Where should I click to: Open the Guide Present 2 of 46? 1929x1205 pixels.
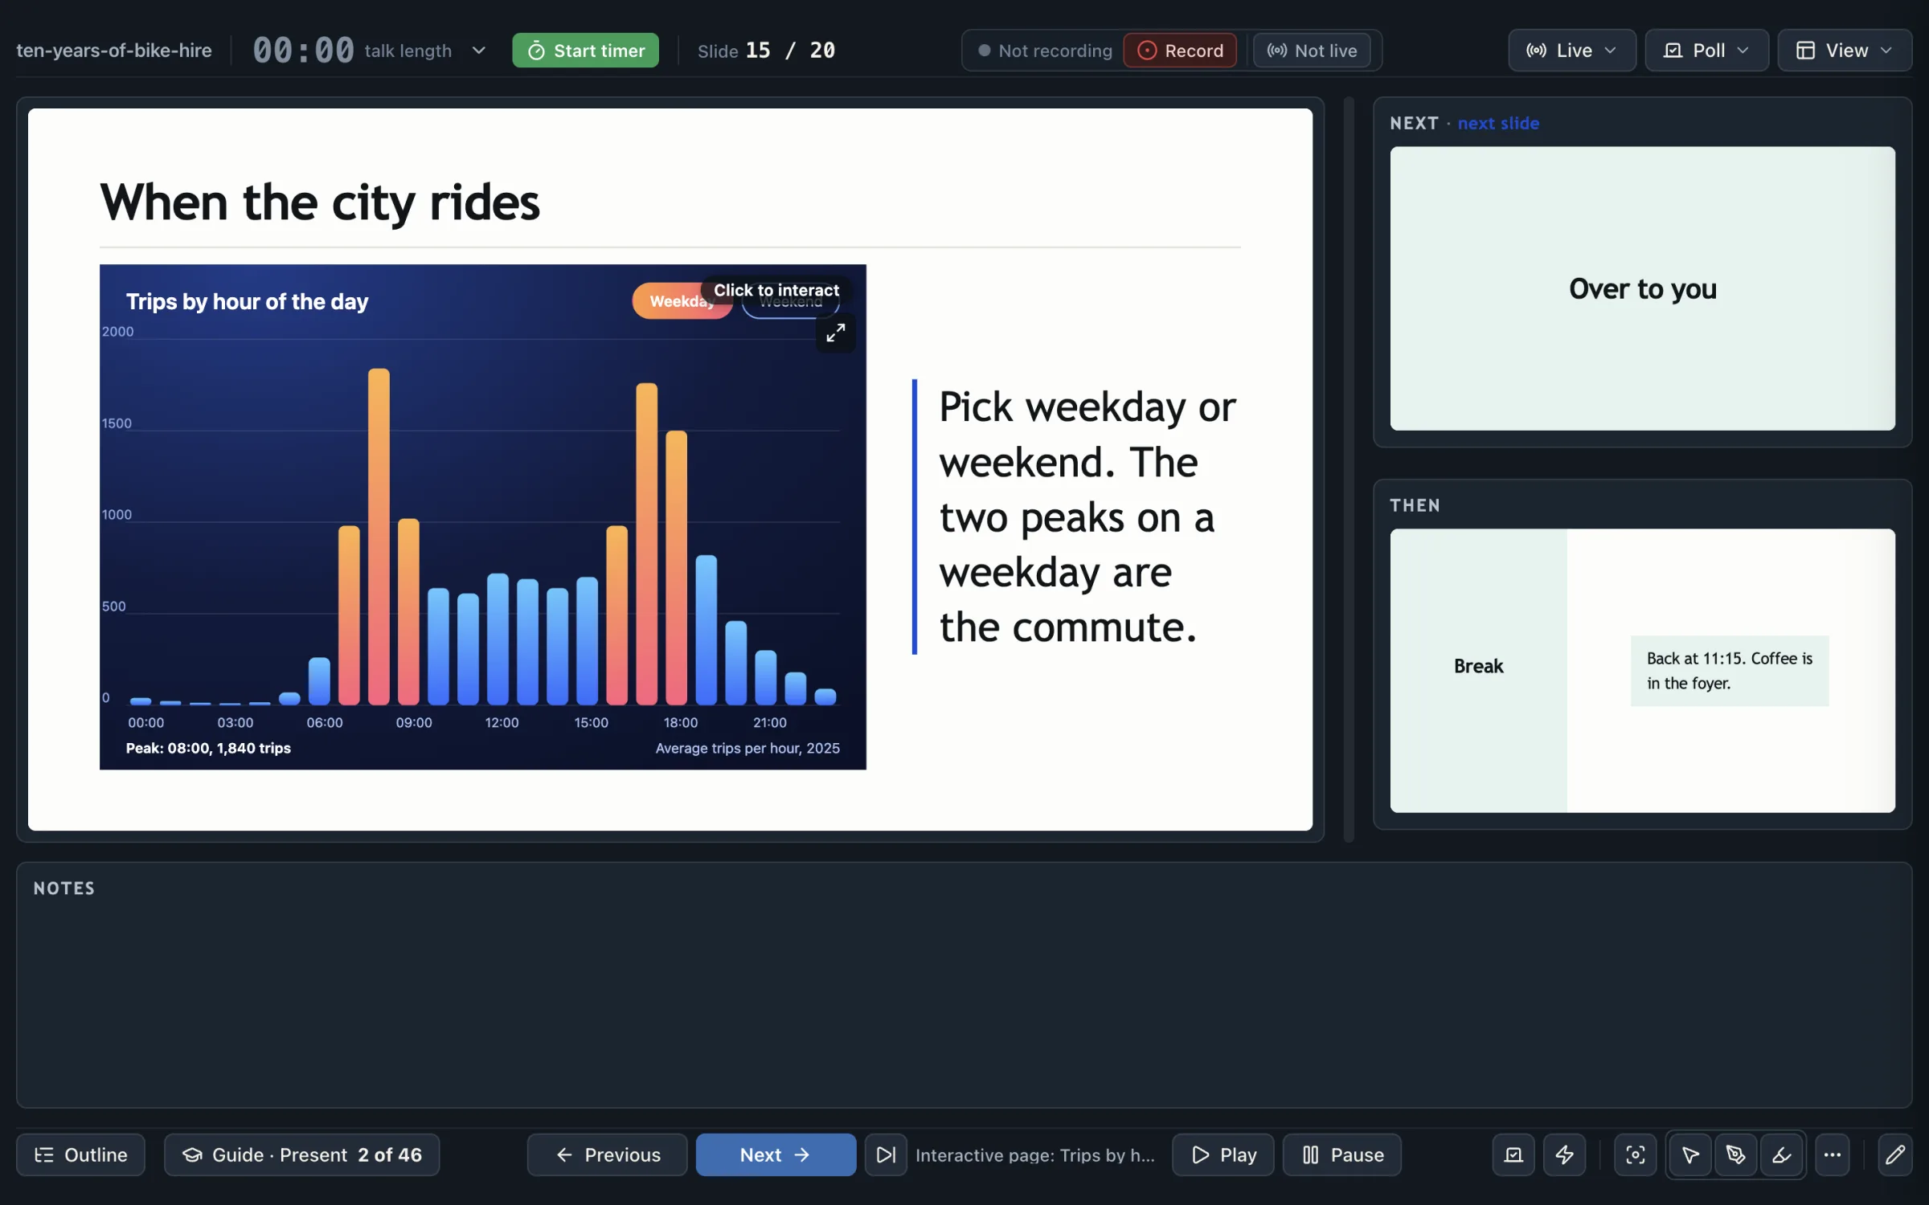[x=301, y=1154]
